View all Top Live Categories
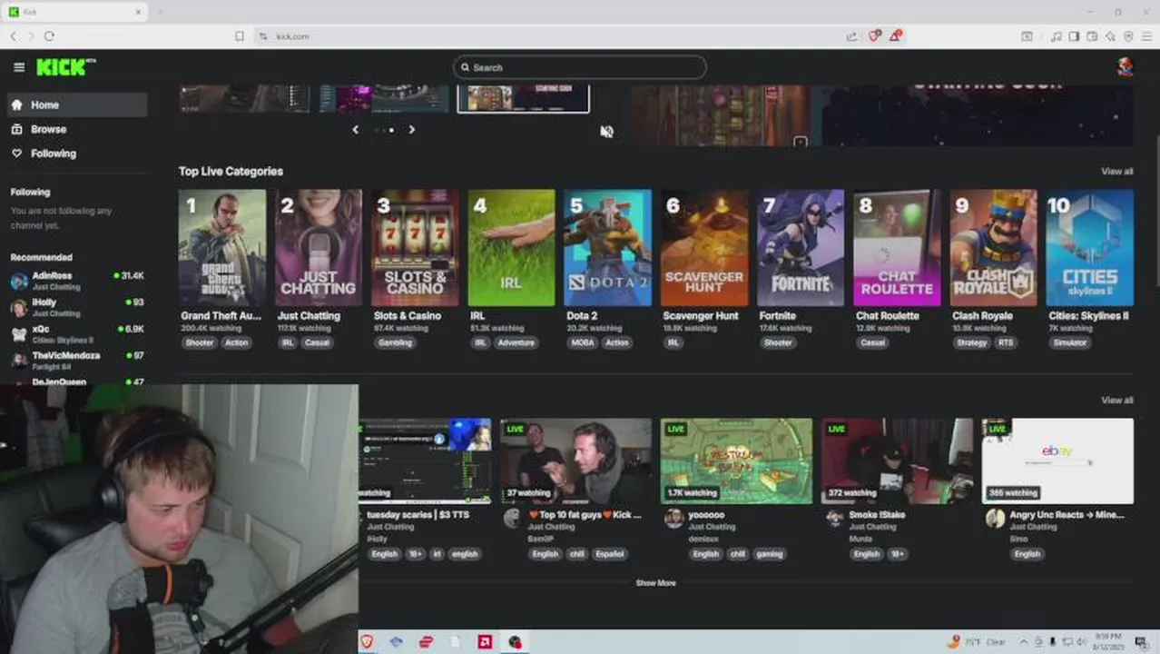Screen dimensions: 1160x654 [1116, 171]
